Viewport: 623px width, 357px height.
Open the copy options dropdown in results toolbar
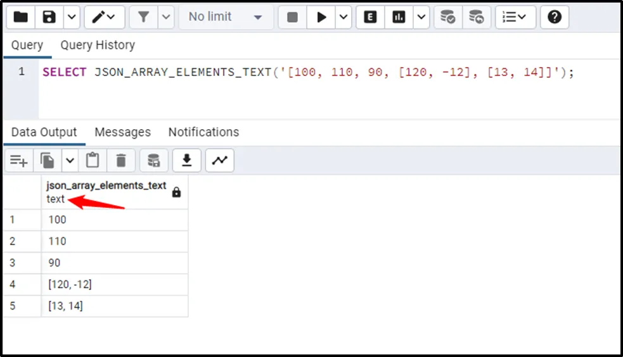coord(69,161)
